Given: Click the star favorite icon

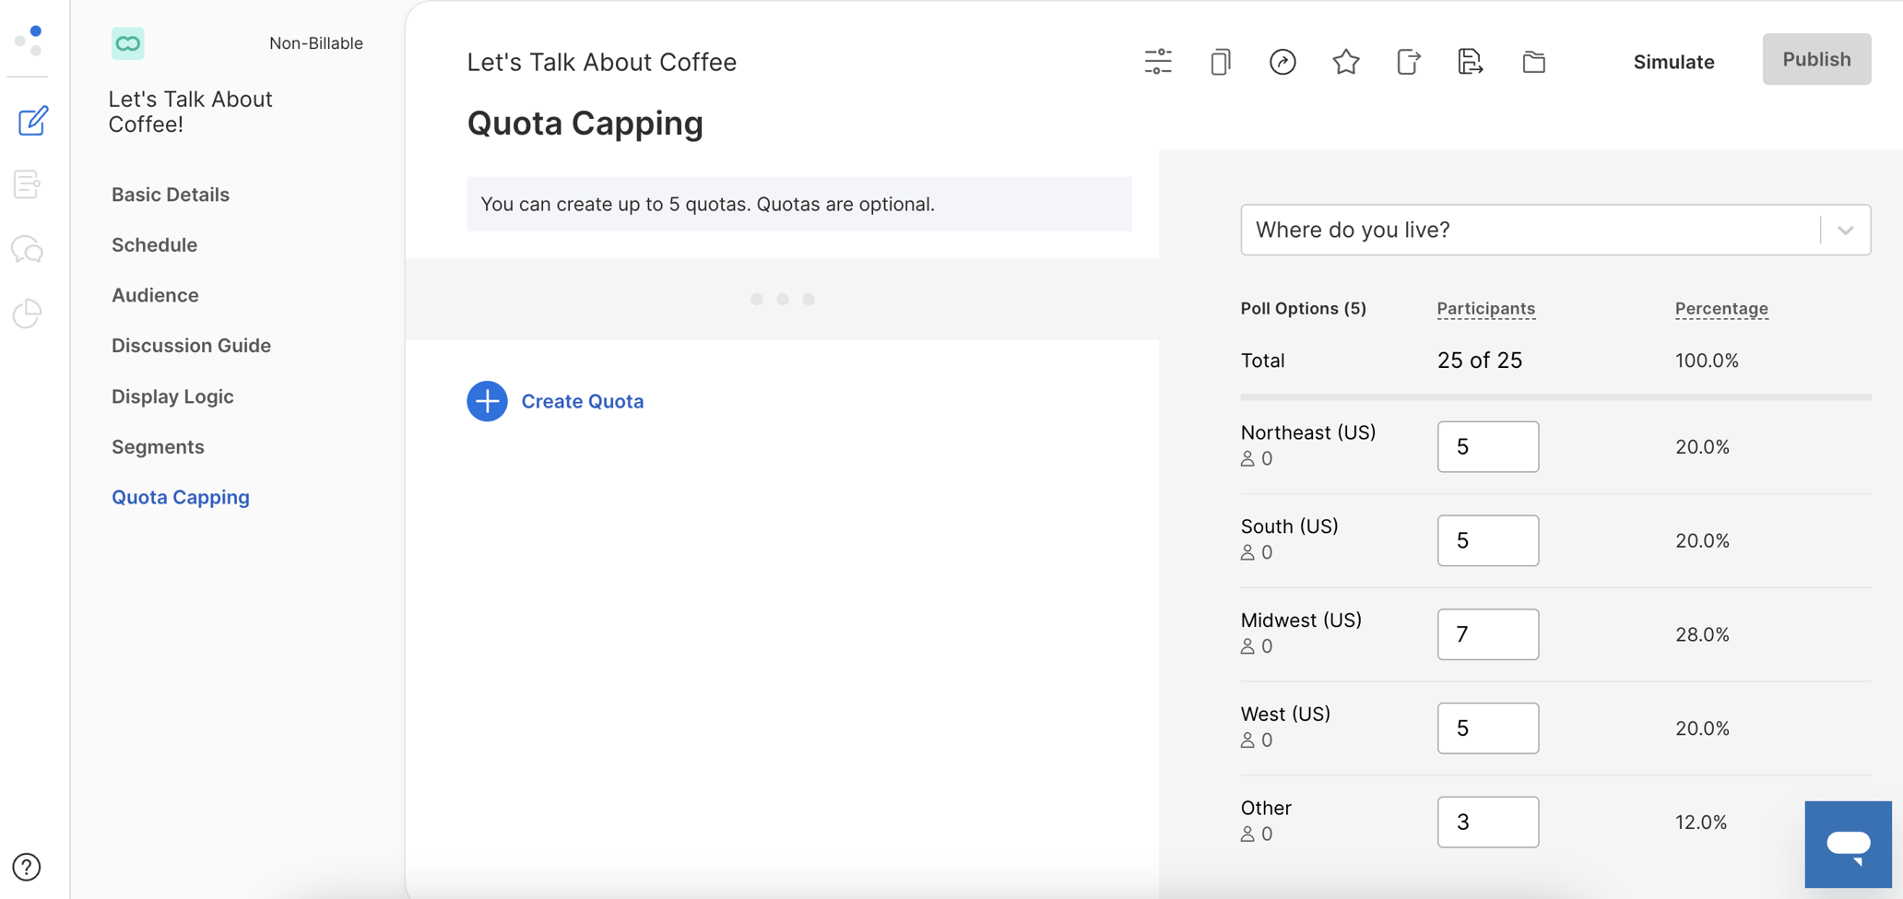Looking at the screenshot, I should (1345, 62).
